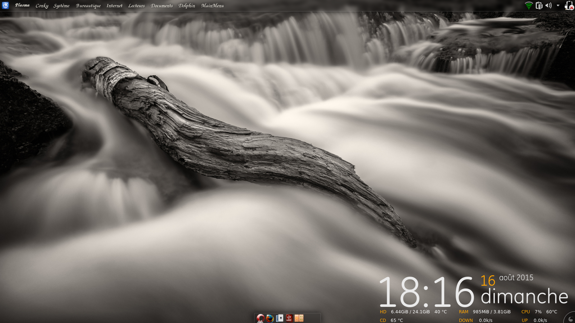Open the Plasma menu
Viewport: 575px width, 323px height.
(22, 5)
